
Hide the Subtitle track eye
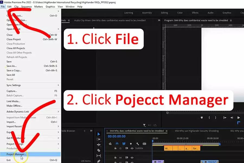click(132, 148)
